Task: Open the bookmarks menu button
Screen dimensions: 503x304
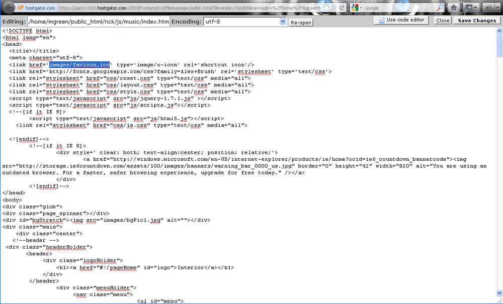Action: click(x=472, y=8)
